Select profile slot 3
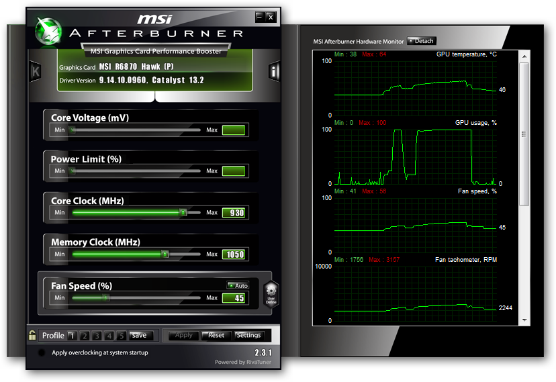 click(97, 336)
